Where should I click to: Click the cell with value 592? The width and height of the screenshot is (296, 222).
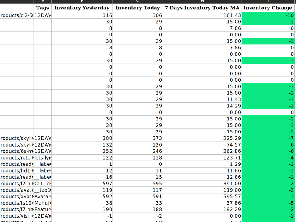tap(82, 197)
